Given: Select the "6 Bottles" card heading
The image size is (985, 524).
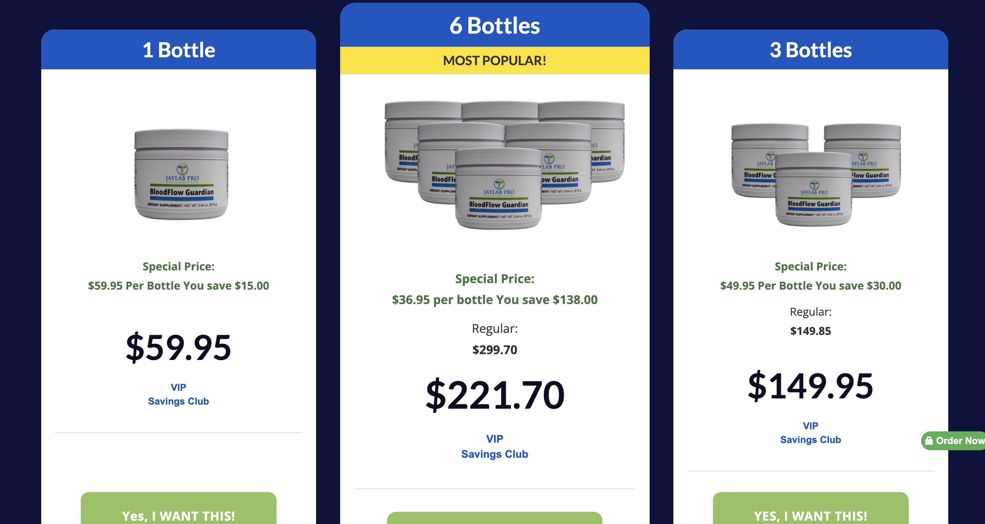Looking at the screenshot, I should tap(494, 26).
